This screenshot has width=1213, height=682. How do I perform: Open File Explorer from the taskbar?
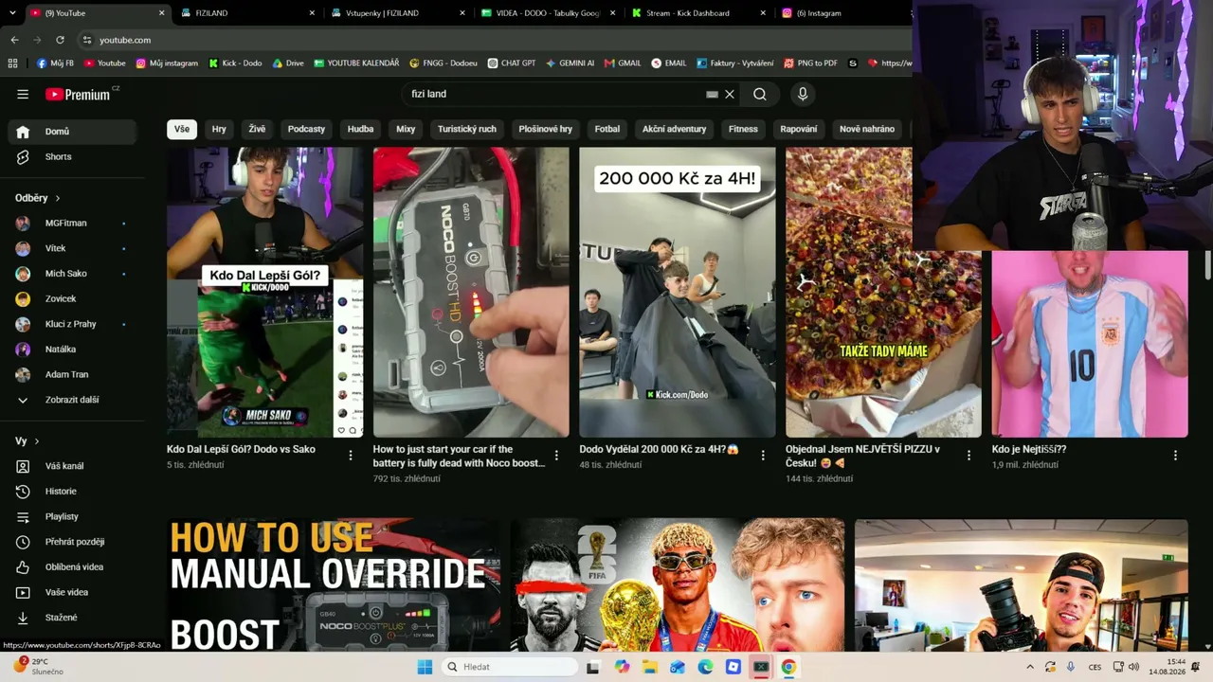coord(649,667)
